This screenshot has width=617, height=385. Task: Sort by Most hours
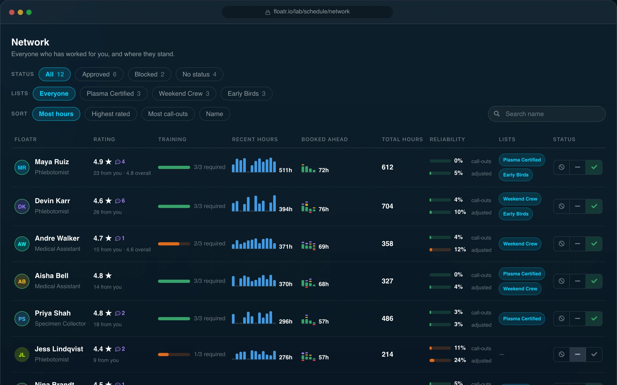pyautogui.click(x=56, y=114)
